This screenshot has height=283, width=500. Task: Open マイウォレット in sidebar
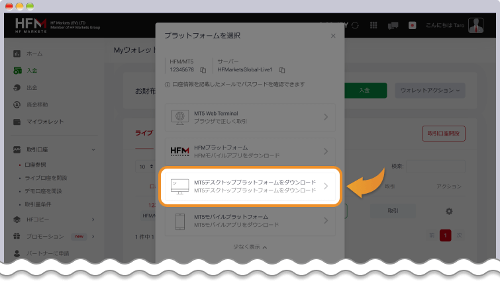point(45,121)
